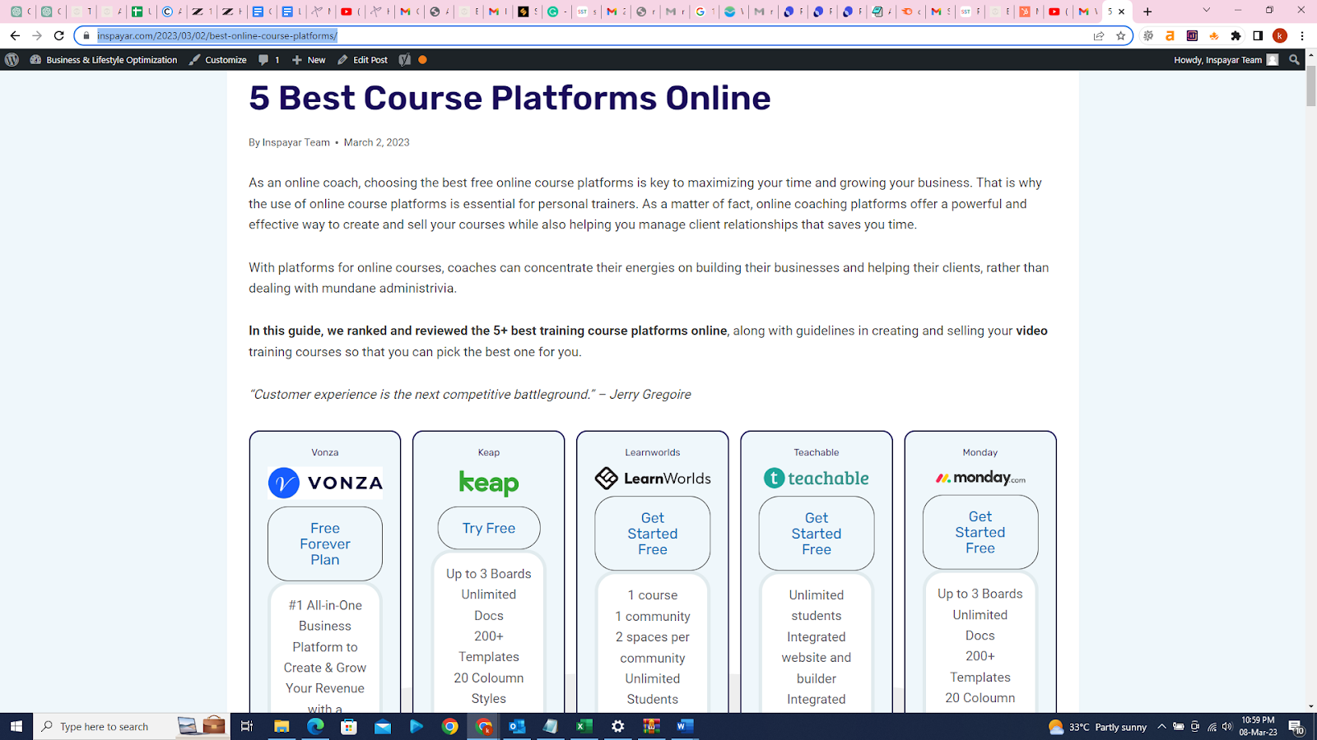Reload the current page
The height and width of the screenshot is (740, 1317).
pos(59,35)
